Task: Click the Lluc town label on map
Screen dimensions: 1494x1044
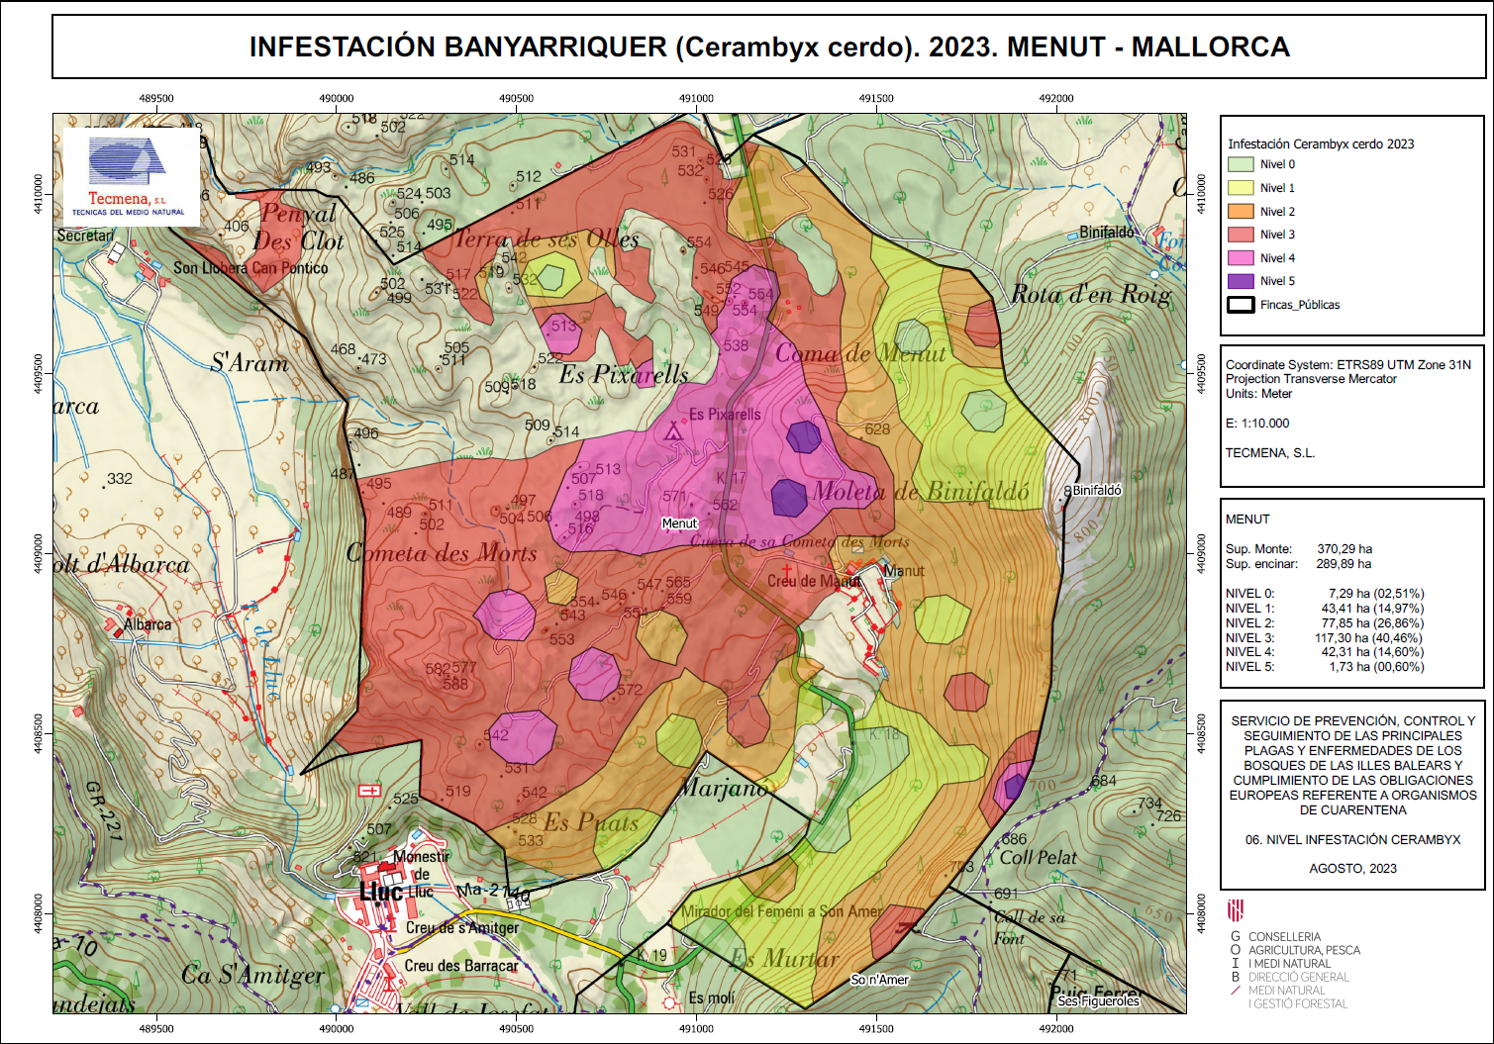Action: 380,893
